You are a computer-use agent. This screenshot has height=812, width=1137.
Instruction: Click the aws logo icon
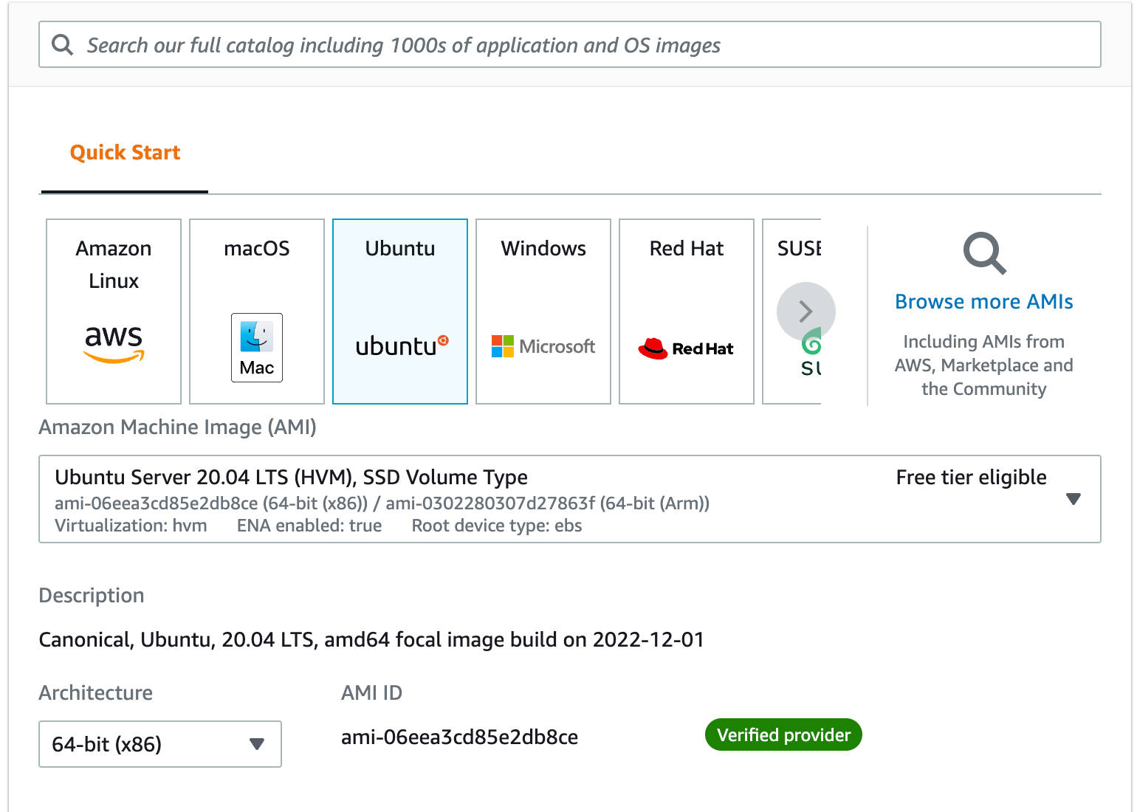point(114,344)
